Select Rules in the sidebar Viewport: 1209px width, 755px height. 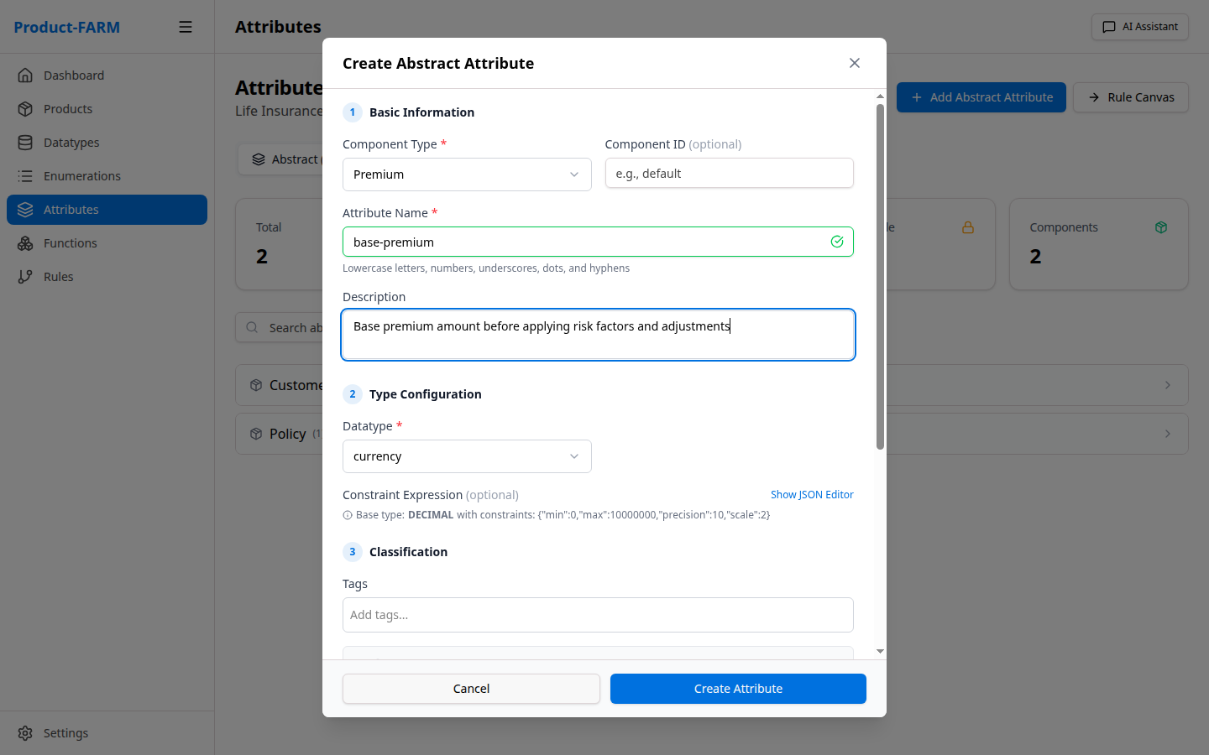click(59, 277)
